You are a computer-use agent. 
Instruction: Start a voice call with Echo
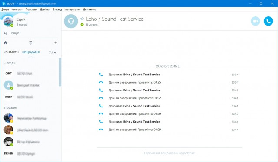(x=268, y=21)
